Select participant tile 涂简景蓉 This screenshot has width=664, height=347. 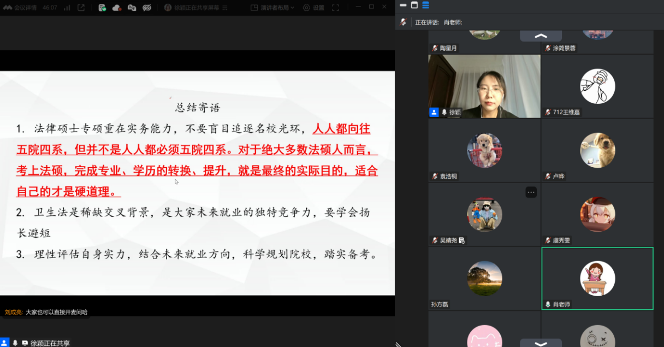tap(597, 42)
